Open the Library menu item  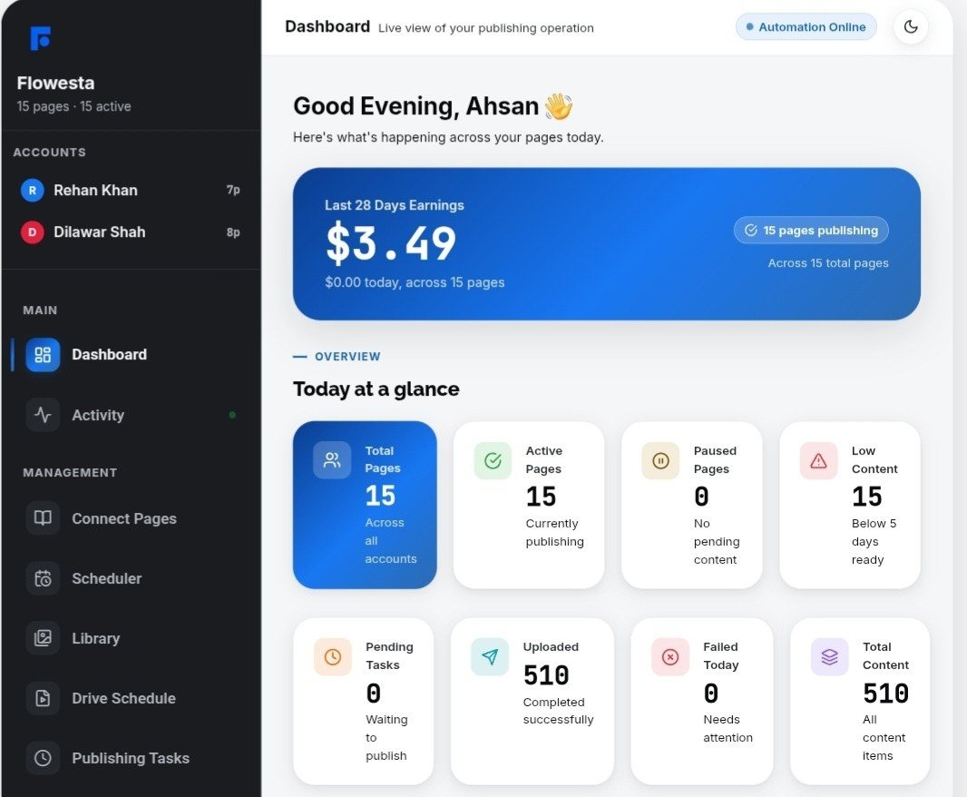(x=130, y=638)
